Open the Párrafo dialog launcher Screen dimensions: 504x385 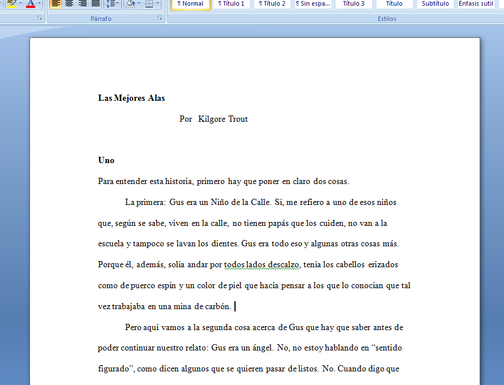coord(160,19)
